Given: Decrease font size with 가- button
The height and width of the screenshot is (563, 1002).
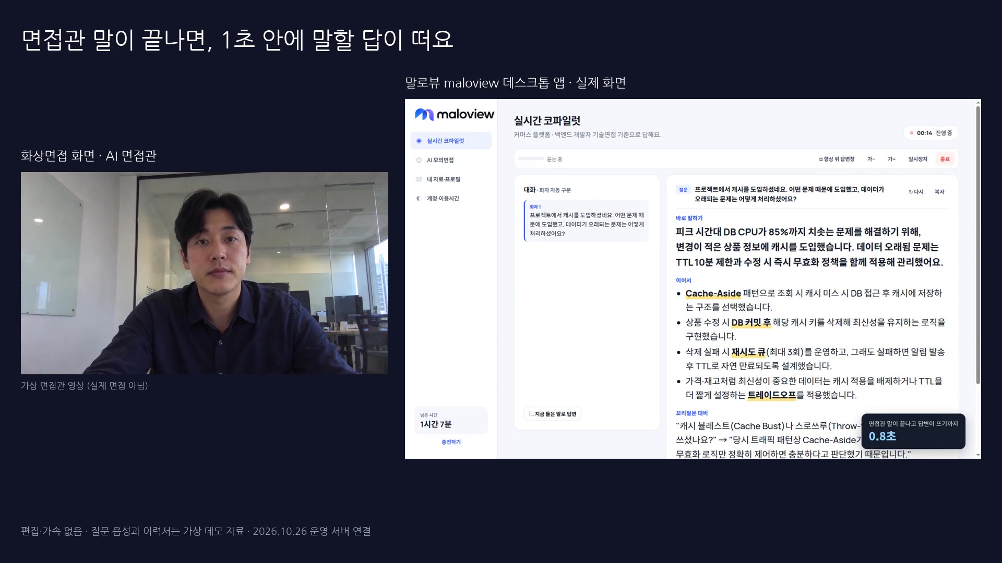Looking at the screenshot, I should 871,159.
